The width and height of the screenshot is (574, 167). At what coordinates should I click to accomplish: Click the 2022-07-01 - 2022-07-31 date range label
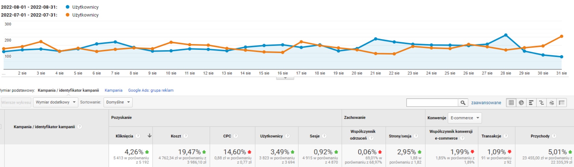[x=29, y=15]
